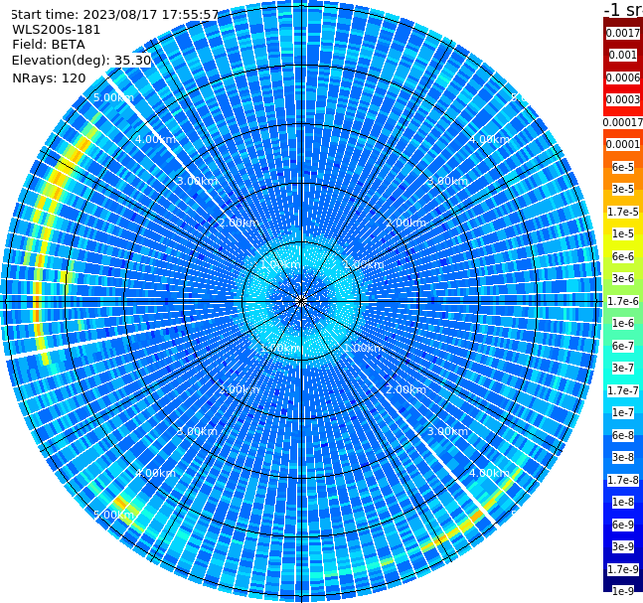
Task: Click the 2.00km range label in the upper-right quadrant
Action: [406, 223]
